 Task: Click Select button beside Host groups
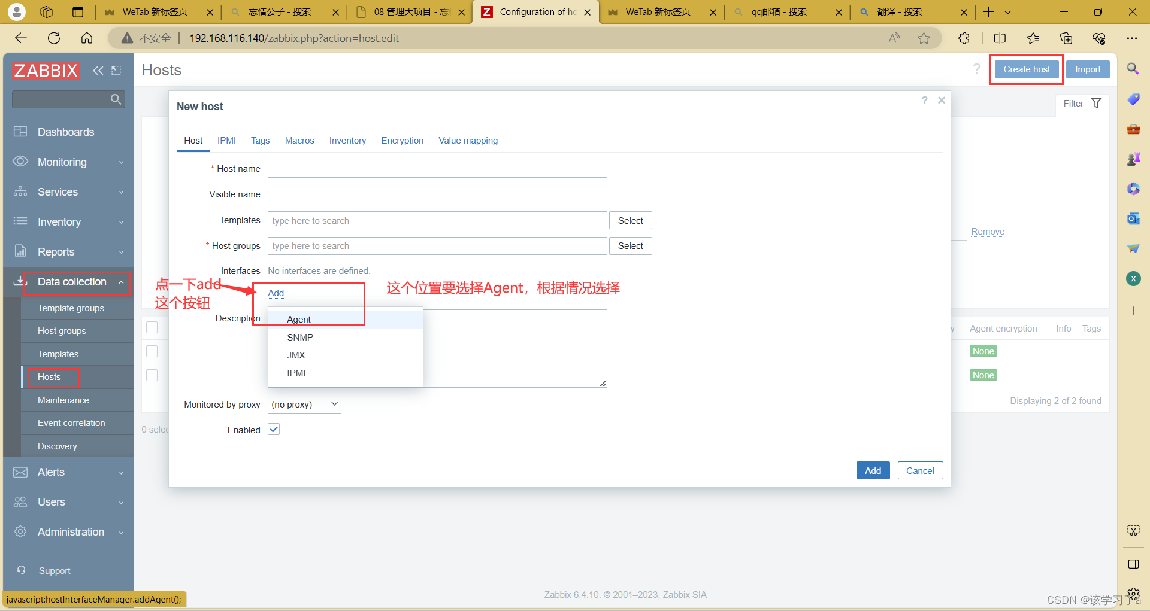[631, 246]
